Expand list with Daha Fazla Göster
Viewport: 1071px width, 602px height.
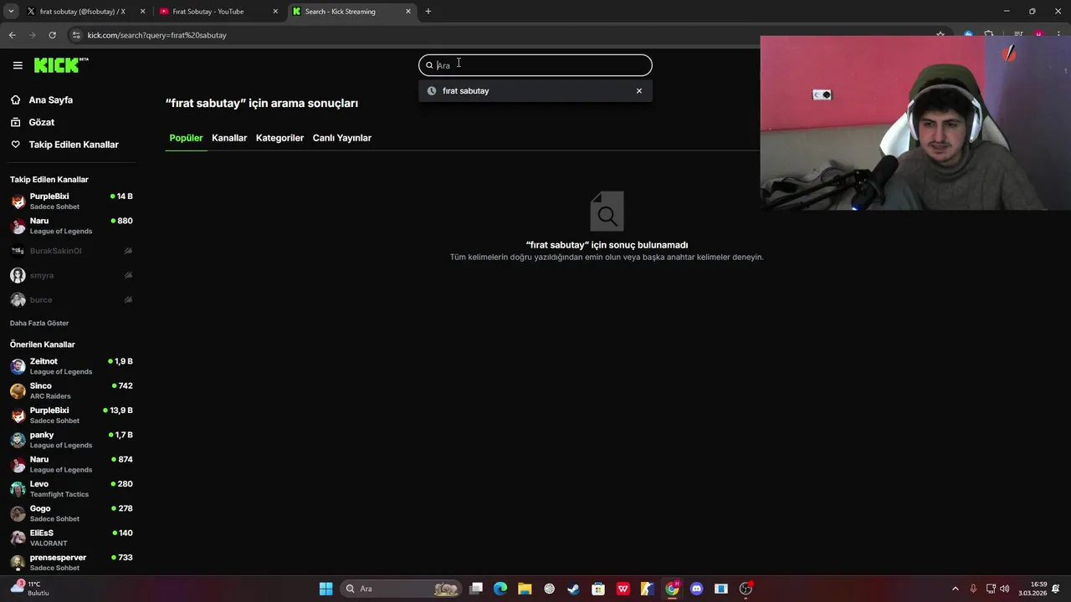(39, 323)
